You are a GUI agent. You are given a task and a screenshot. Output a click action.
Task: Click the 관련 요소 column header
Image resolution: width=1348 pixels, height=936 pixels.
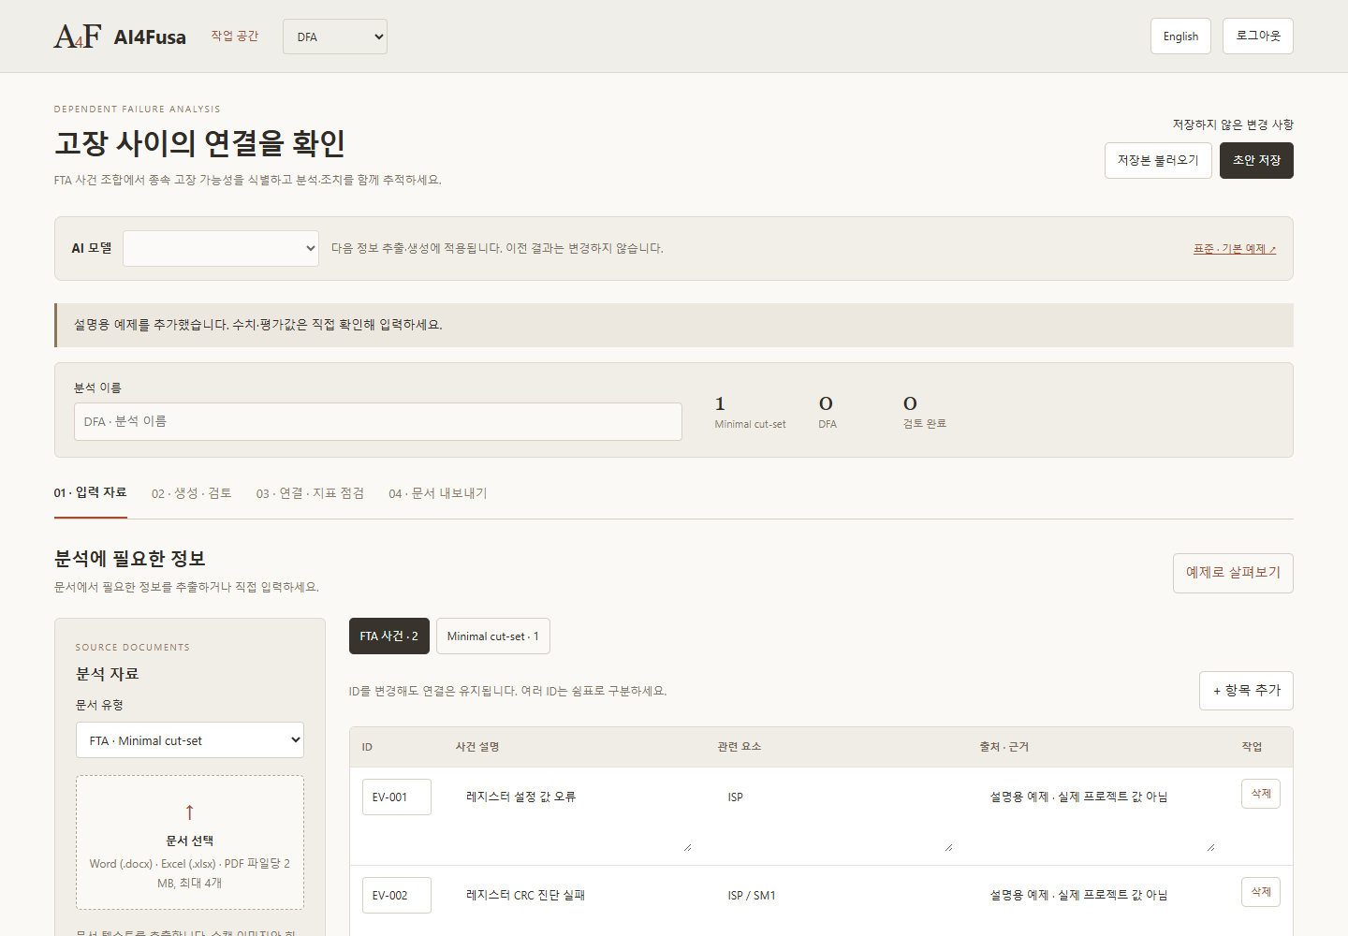click(740, 747)
